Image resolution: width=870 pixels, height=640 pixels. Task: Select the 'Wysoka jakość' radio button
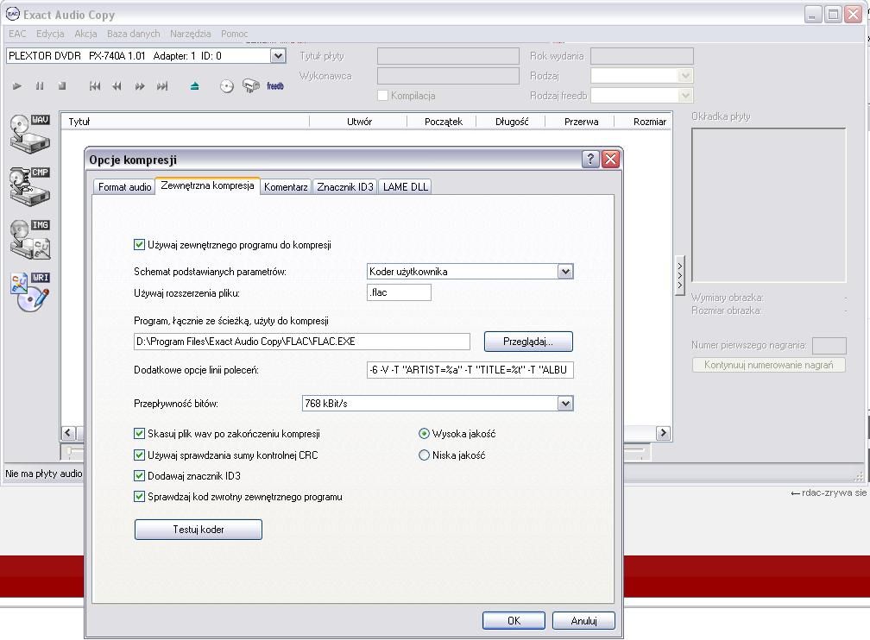[x=424, y=434]
